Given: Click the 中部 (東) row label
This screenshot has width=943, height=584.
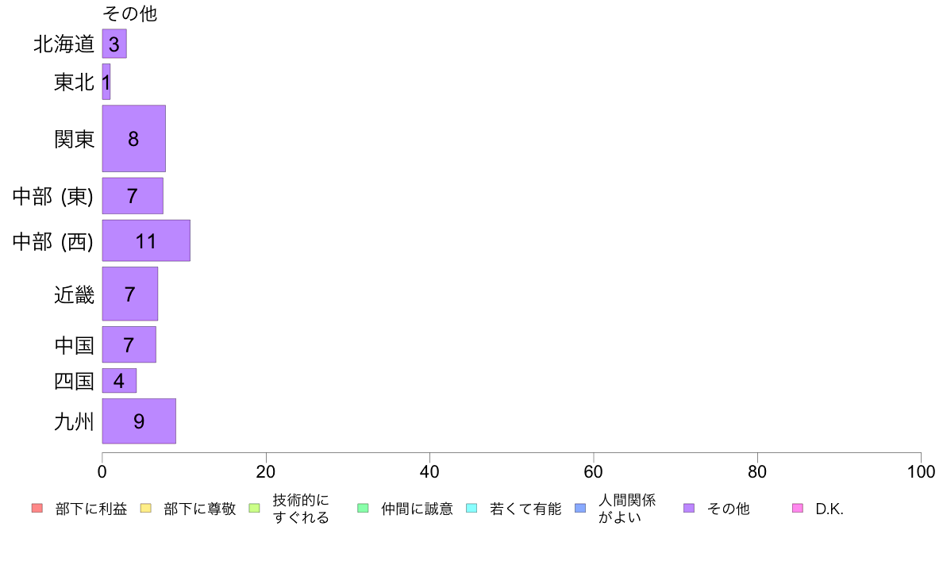Looking at the screenshot, I should pyautogui.click(x=53, y=196).
